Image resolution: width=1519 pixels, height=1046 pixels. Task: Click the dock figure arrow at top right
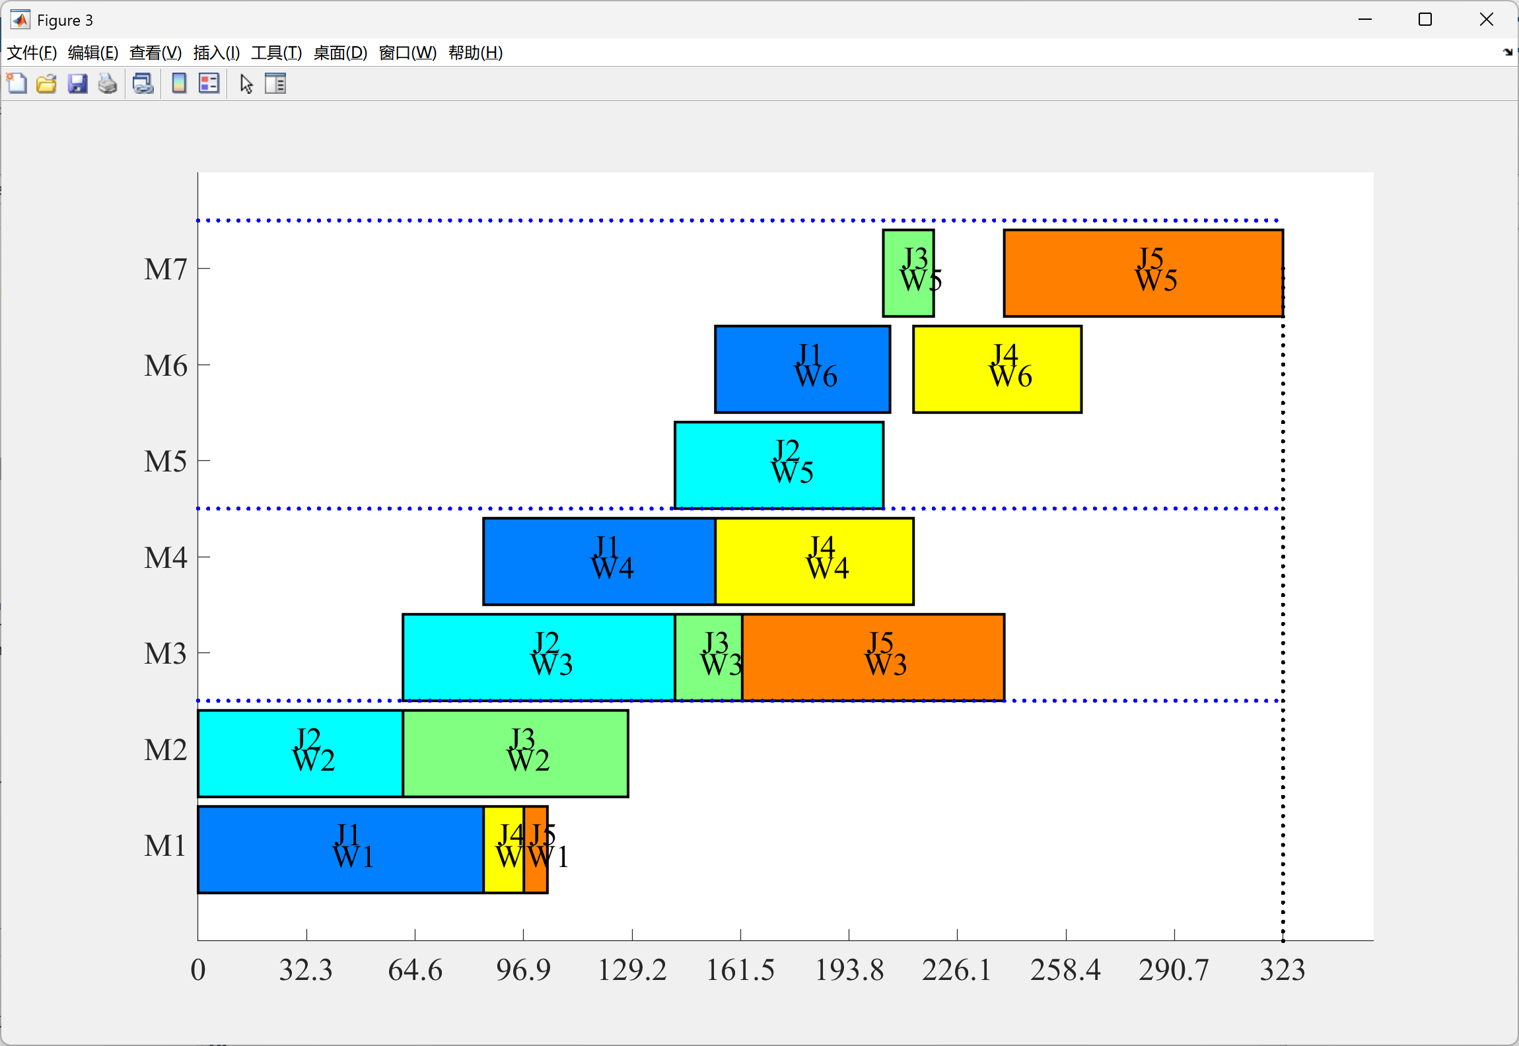coord(1507,52)
